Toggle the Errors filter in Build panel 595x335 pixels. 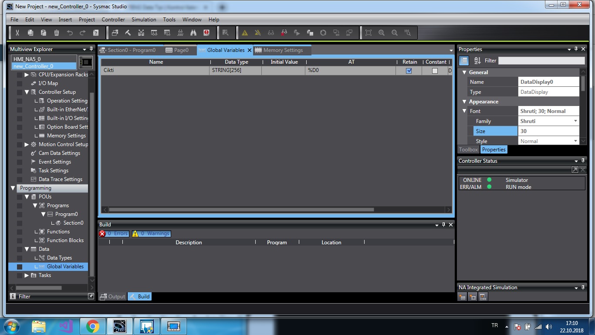point(114,233)
